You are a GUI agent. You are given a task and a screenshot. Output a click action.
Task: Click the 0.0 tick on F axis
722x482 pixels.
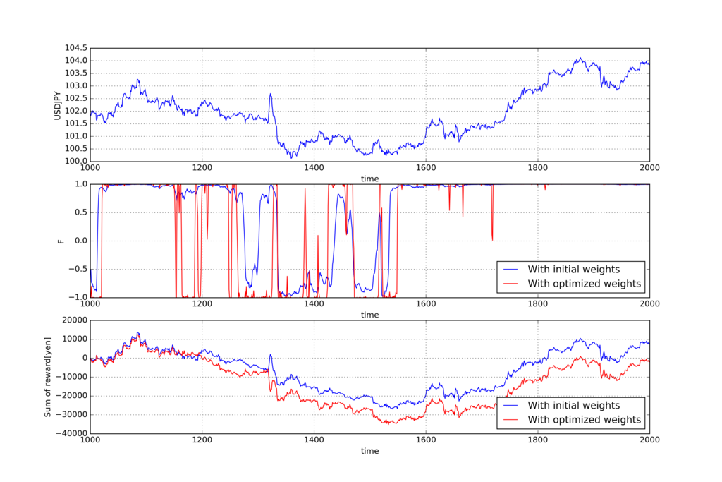click(x=81, y=241)
